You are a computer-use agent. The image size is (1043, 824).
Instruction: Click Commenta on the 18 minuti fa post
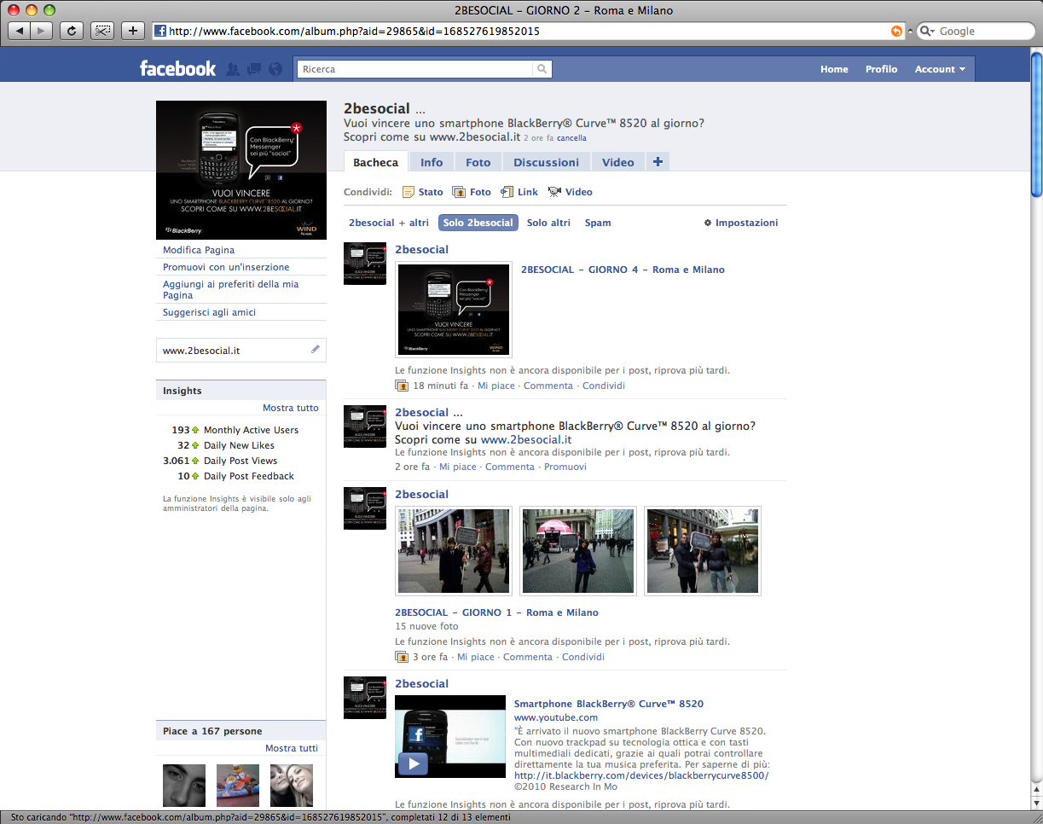coord(548,386)
